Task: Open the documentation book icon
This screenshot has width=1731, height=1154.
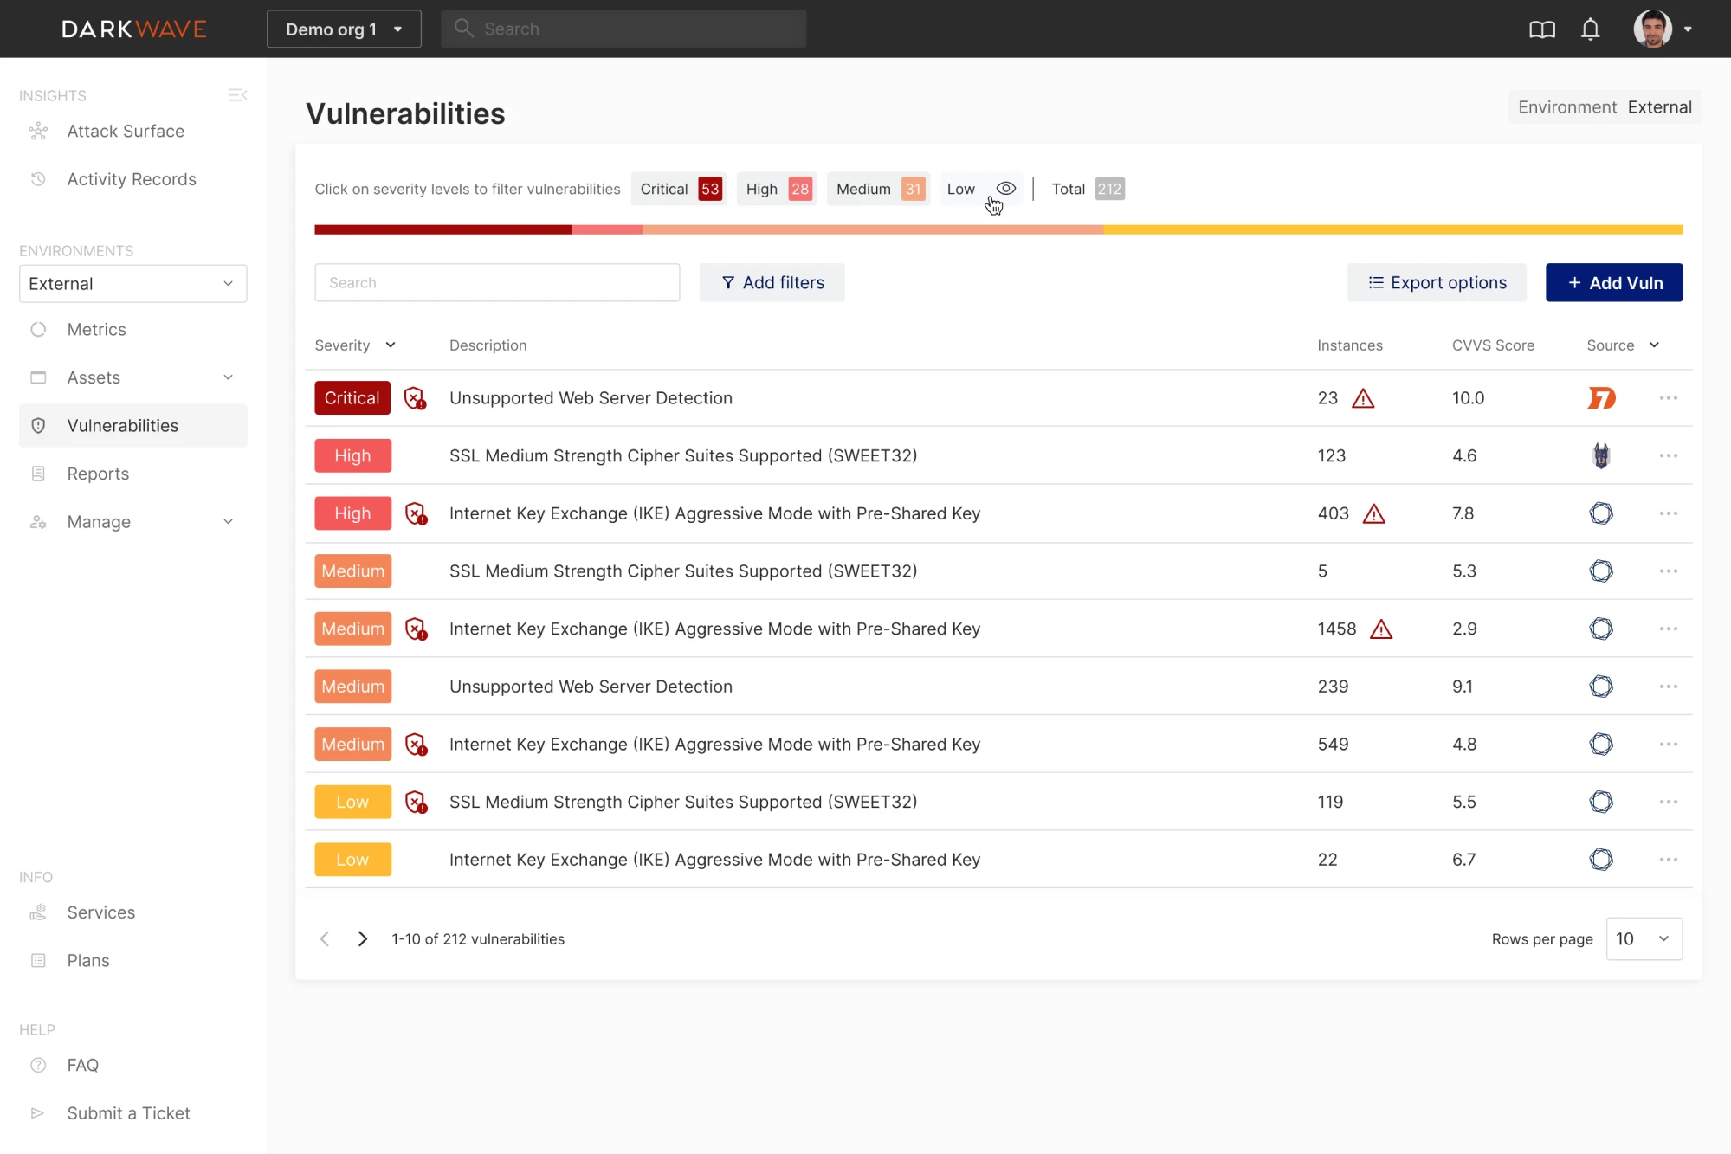Action: (x=1541, y=29)
